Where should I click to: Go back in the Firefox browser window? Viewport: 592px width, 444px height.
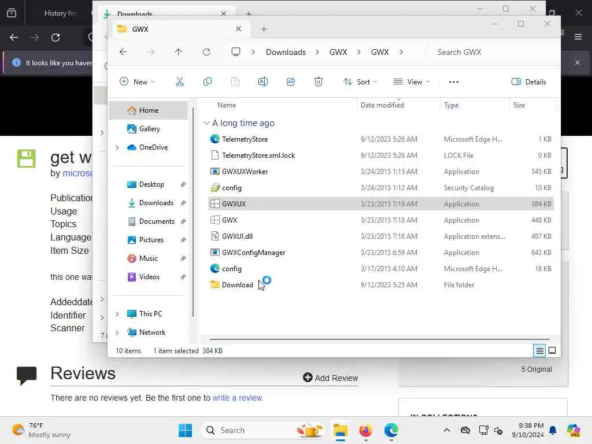tap(14, 38)
